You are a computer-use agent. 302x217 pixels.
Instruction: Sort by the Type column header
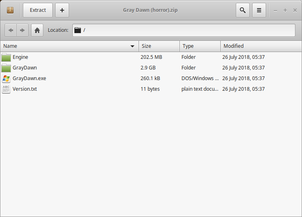pyautogui.click(x=200, y=46)
